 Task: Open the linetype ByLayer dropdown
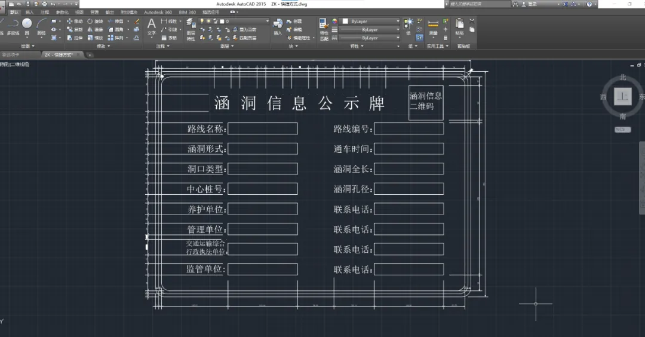(370, 38)
